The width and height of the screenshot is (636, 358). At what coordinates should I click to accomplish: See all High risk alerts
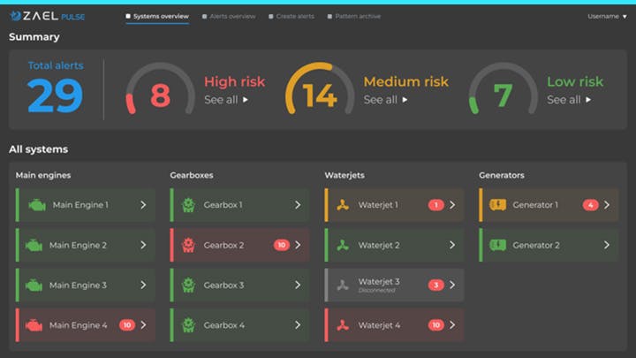pos(226,100)
